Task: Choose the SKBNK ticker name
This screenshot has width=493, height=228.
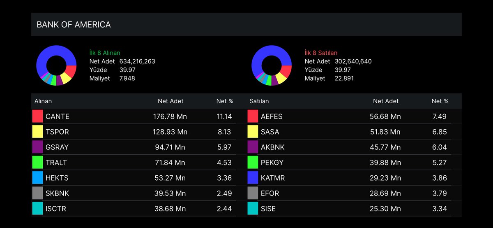Action: click(58, 193)
